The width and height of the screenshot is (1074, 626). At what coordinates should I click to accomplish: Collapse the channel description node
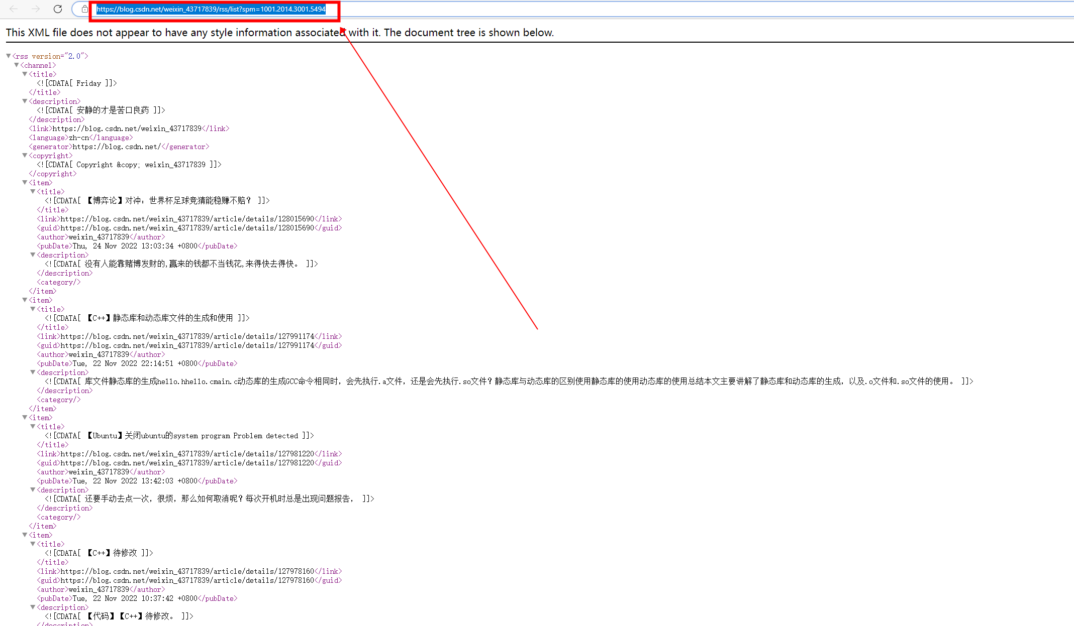[25, 101]
